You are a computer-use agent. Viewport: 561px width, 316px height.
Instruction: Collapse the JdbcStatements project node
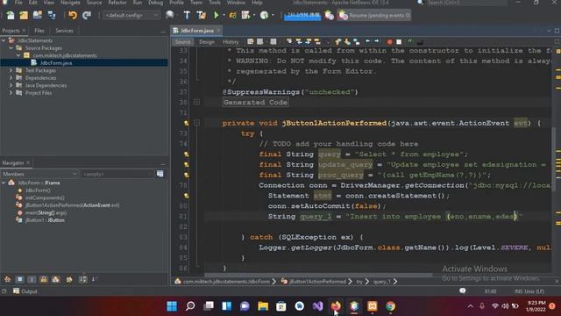4,40
